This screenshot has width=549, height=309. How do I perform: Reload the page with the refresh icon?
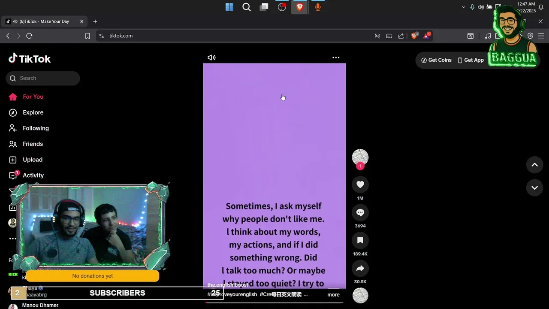pyautogui.click(x=29, y=36)
